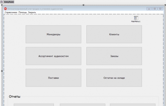The width and height of the screenshot is (166, 106).
Task: Click the Закрыть menu item
Action: (x=32, y=12)
